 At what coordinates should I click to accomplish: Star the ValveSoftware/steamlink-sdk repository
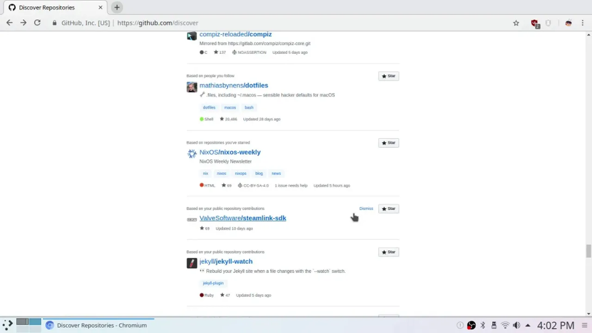[388, 209]
